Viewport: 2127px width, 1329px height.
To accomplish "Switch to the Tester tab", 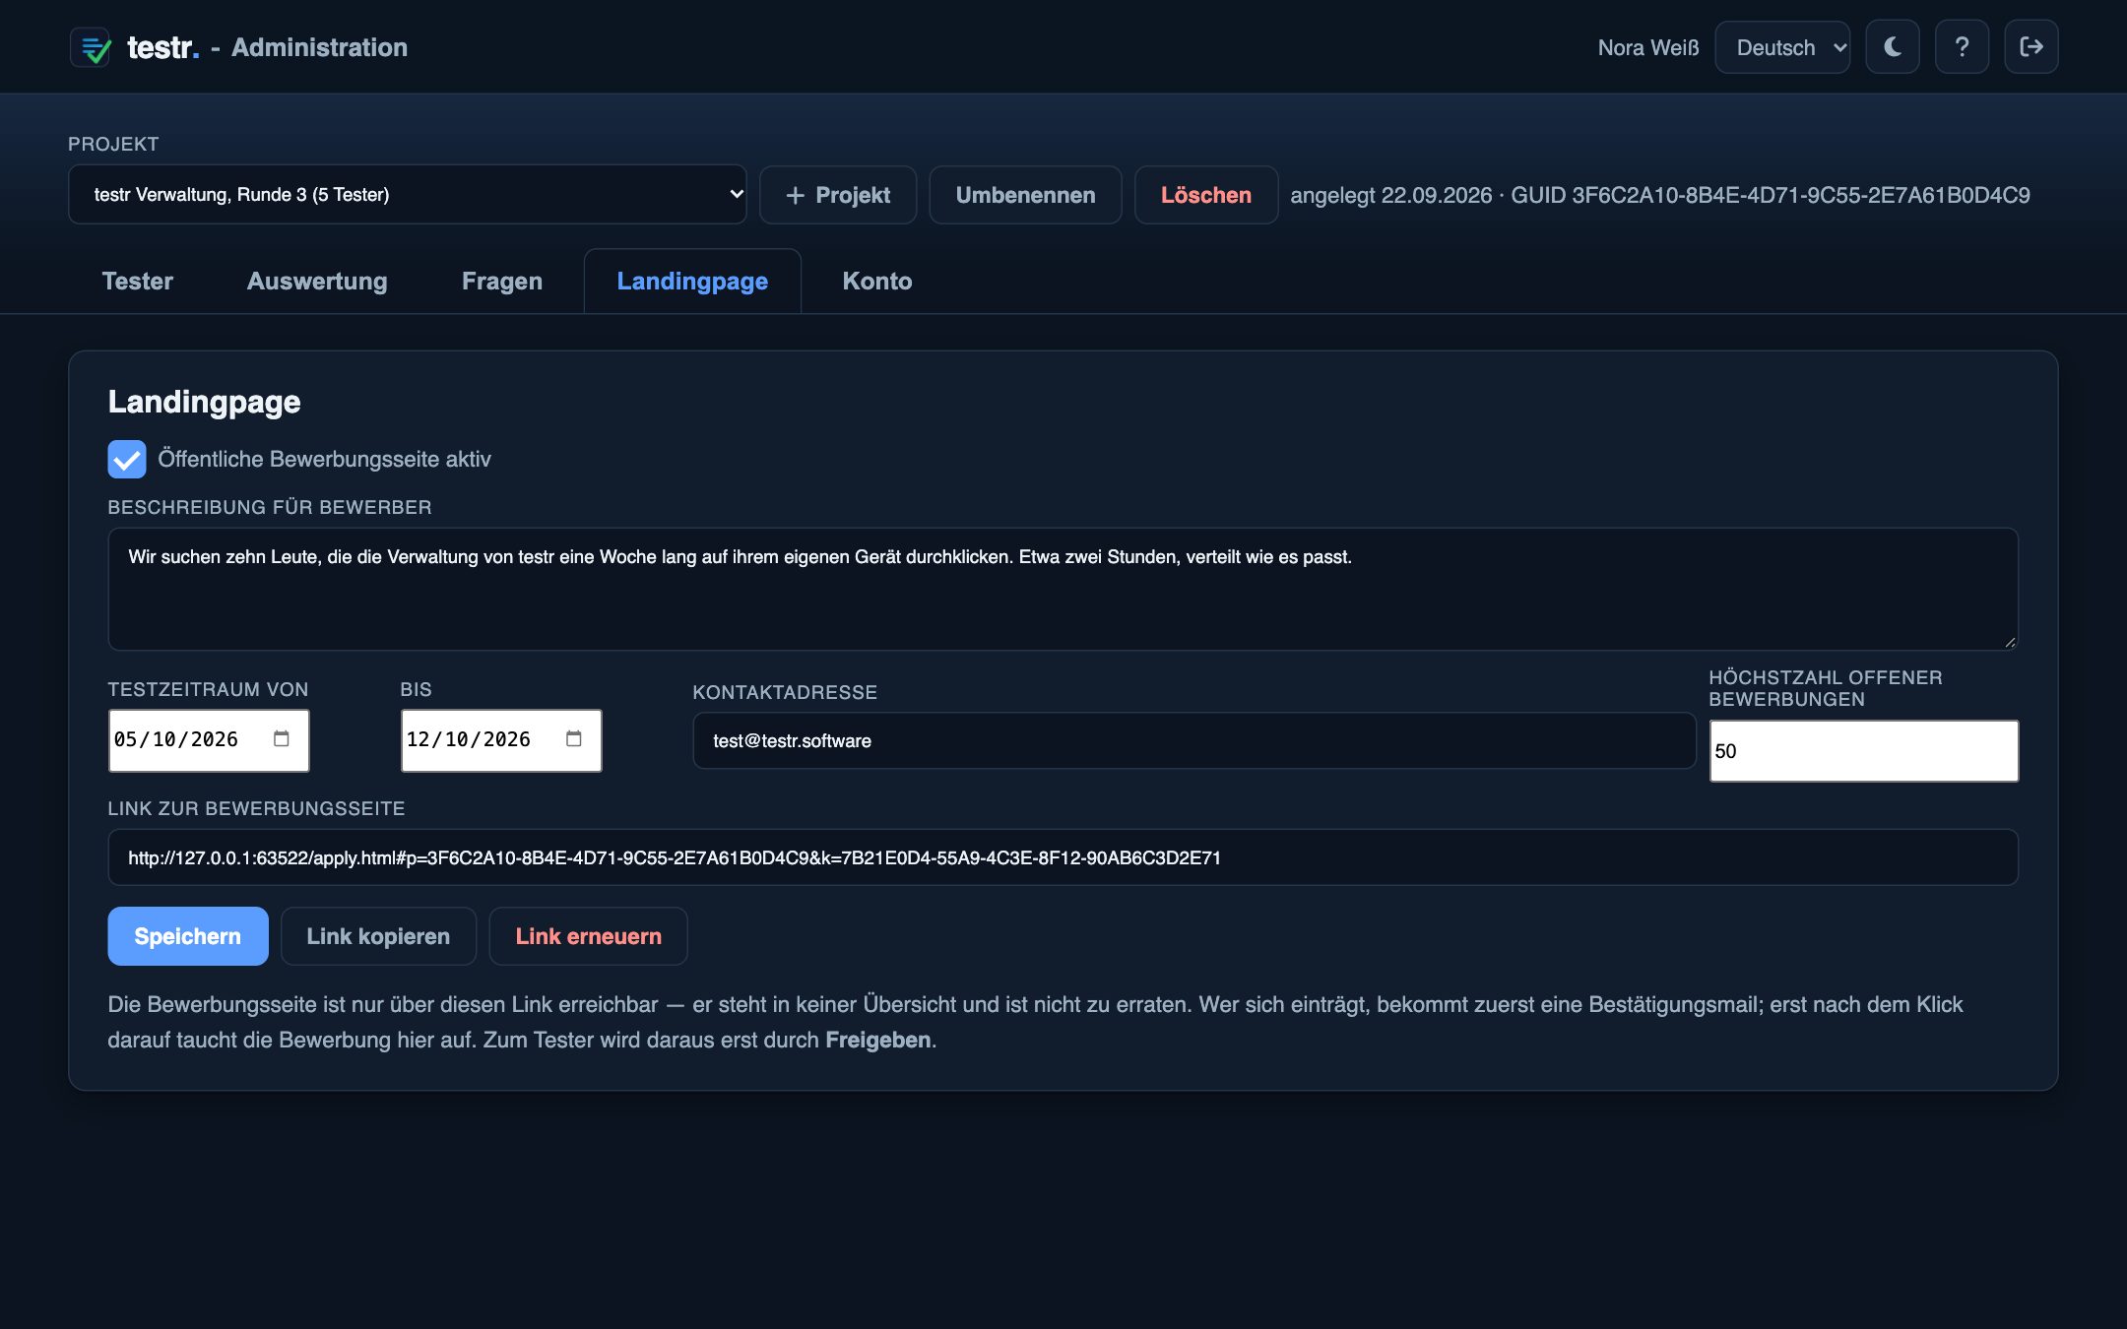I will coord(138,282).
